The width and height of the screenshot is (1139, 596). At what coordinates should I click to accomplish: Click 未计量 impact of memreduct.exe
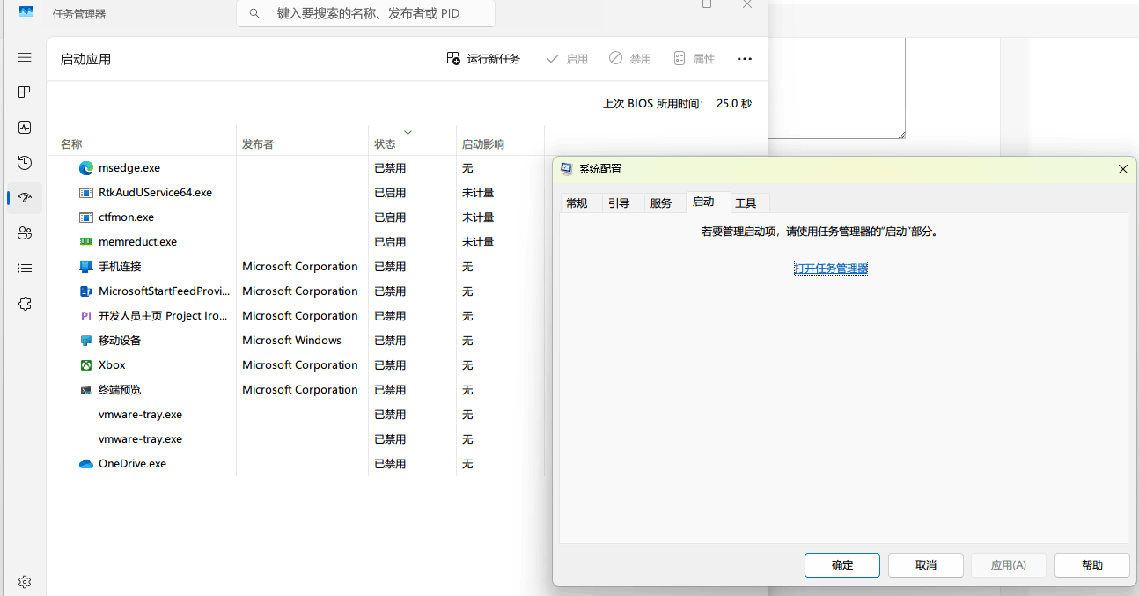[x=478, y=242]
